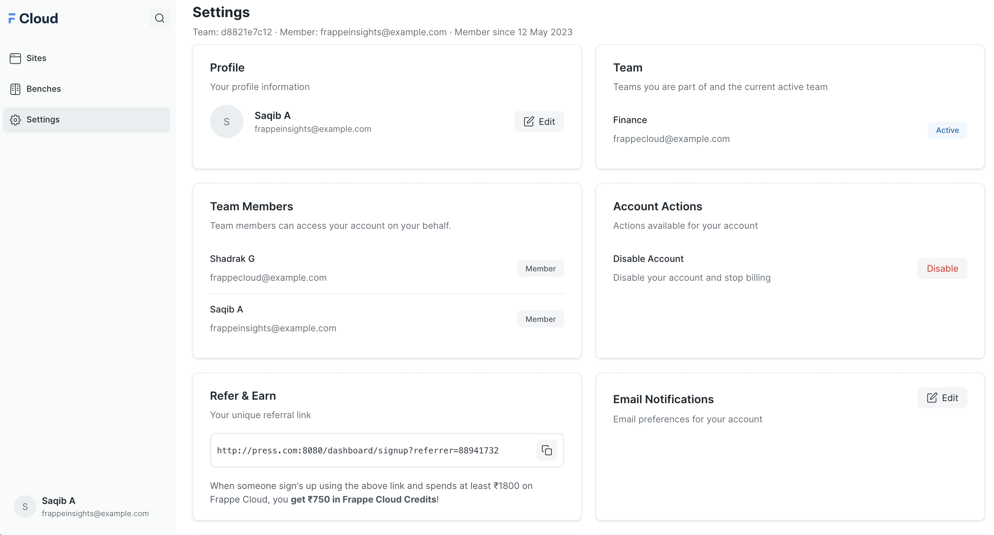Screen dimensions: 994x535
Task: Click the Profile card heading
Action: 227,68
